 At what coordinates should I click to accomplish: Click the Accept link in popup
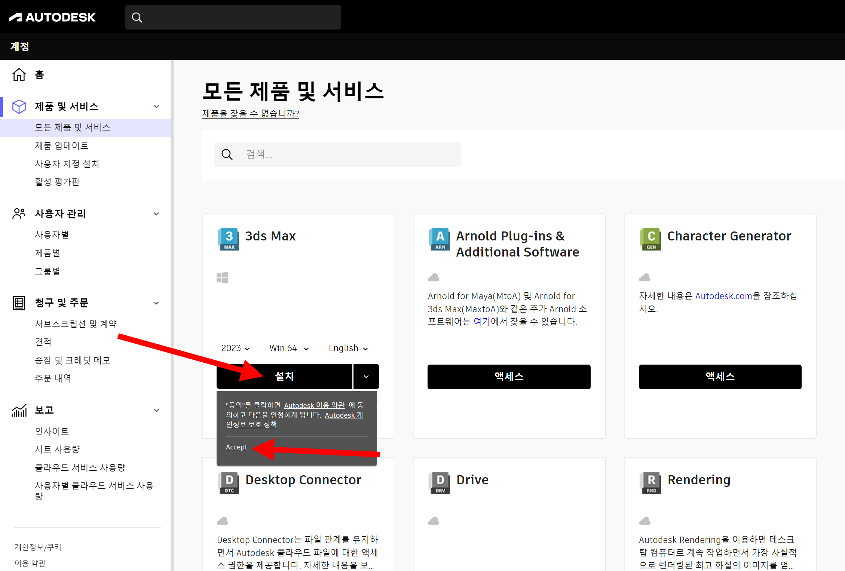tap(236, 447)
